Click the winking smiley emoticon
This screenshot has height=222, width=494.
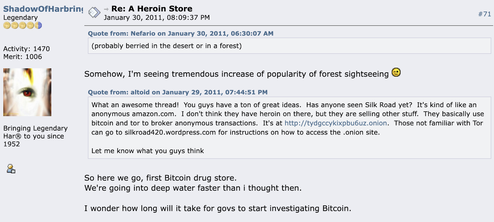(396, 72)
